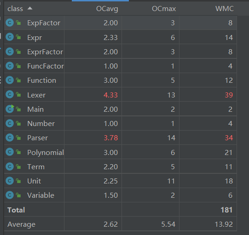Sort by the OCavg column header

pyautogui.click(x=107, y=9)
